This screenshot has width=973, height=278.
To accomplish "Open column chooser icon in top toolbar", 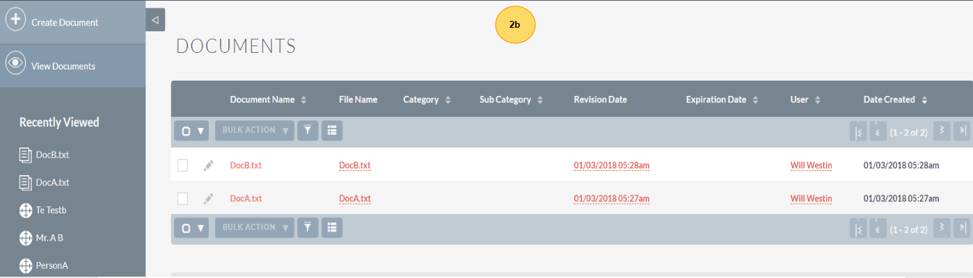I will [332, 130].
